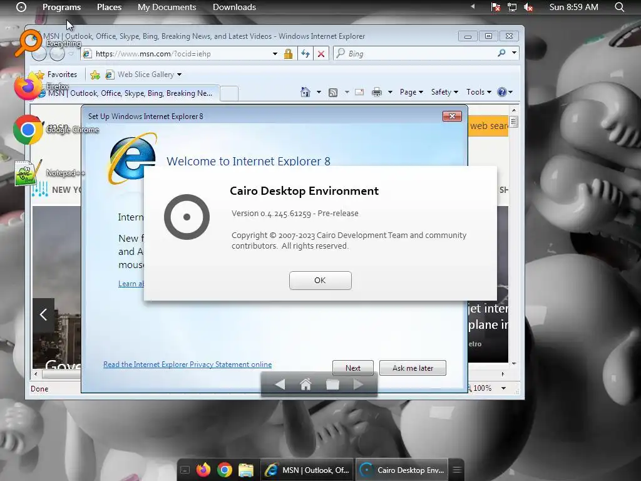Expand the zoom level 100% dropdown
Image resolution: width=641 pixels, height=481 pixels.
point(504,388)
